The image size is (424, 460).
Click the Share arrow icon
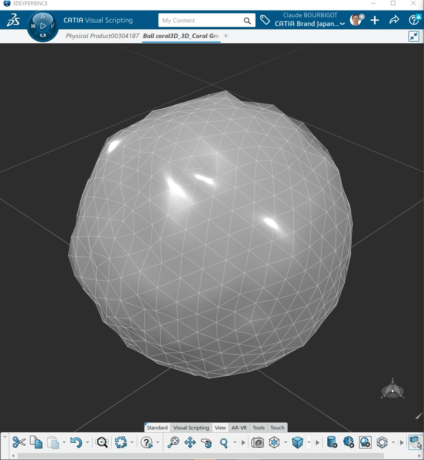pos(394,20)
